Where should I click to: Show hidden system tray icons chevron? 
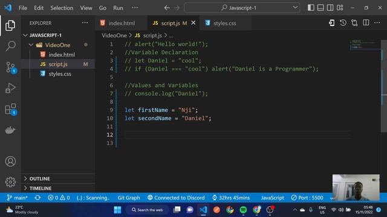coord(294,210)
